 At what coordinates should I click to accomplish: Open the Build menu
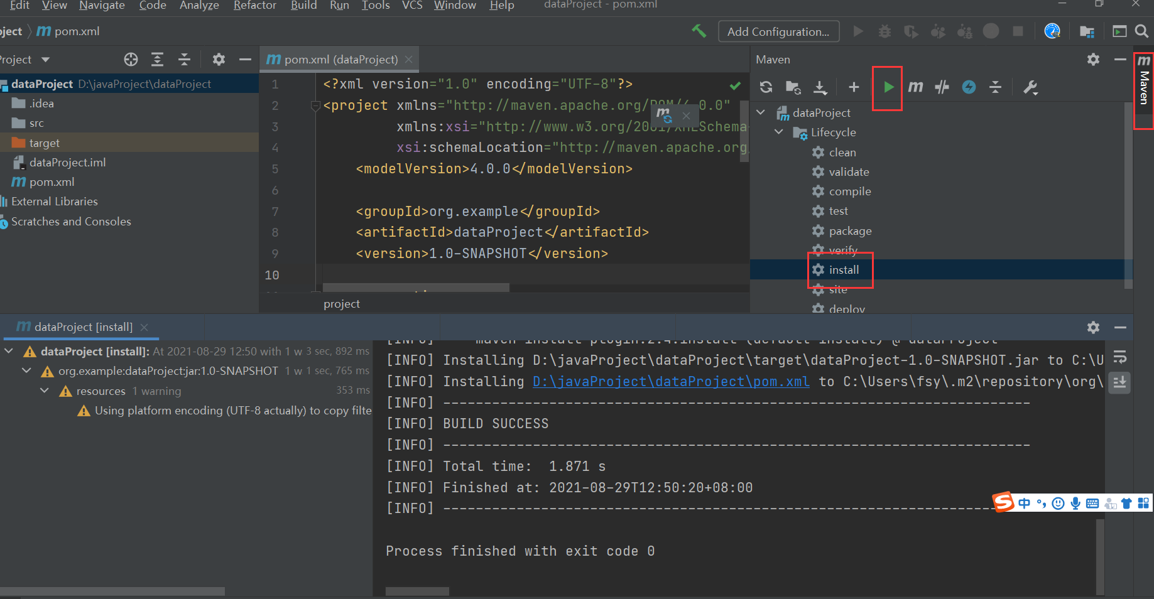pyautogui.click(x=303, y=5)
